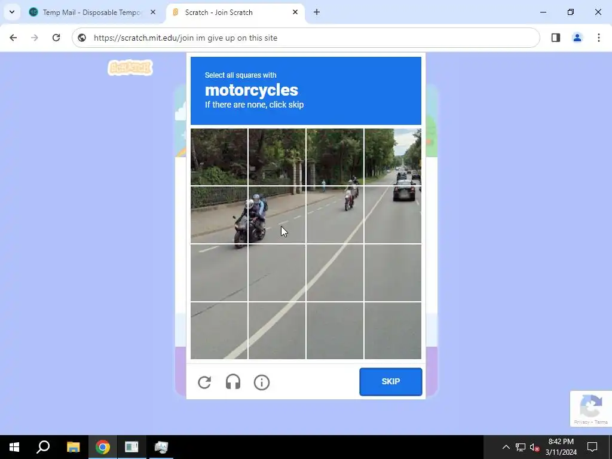Click the muted volume tray icon
The height and width of the screenshot is (459, 612).
coord(534,447)
